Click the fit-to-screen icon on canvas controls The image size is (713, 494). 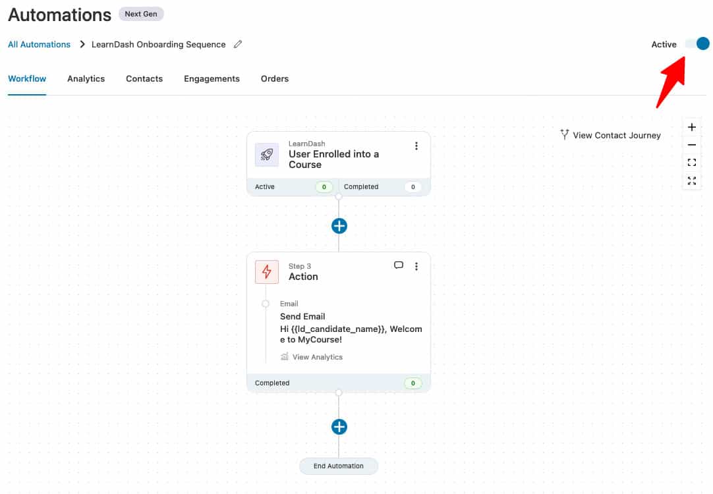691,162
